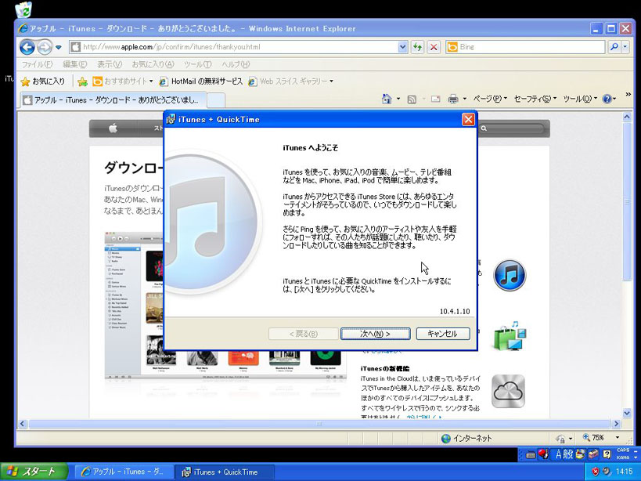Open the ファイル(F) menu

point(37,64)
